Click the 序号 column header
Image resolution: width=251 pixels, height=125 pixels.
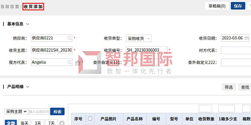78,119
